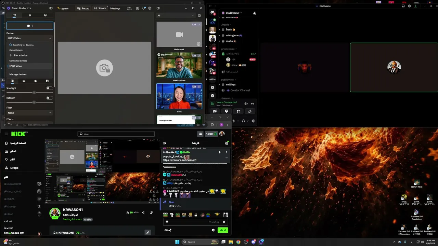The image size is (438, 246).
Task: Open Manage devices in device list
Action: pos(18,74)
